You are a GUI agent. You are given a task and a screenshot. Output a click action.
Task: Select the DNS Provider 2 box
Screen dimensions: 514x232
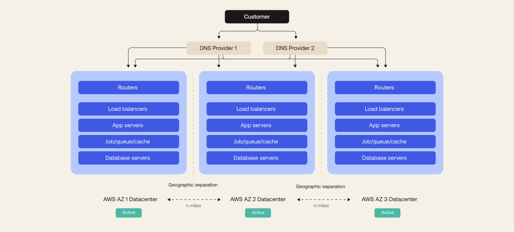(x=295, y=48)
